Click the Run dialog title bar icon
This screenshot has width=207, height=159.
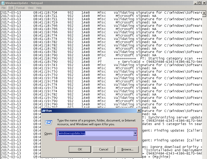[44, 111]
